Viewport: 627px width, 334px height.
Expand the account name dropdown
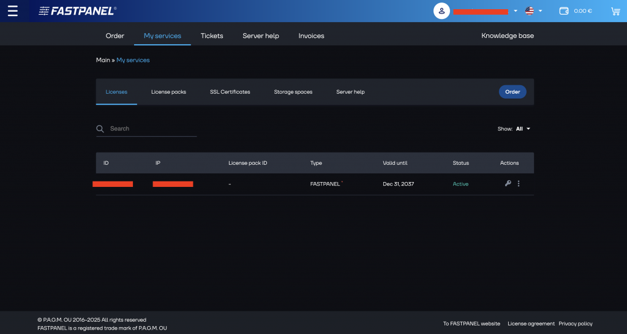(516, 11)
